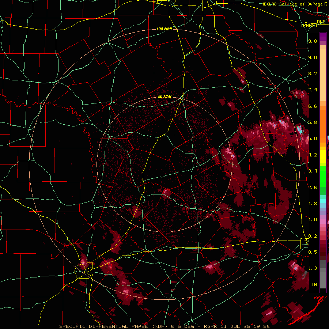Click the DKD product code label
The image size is (329, 329).
(321, 22)
